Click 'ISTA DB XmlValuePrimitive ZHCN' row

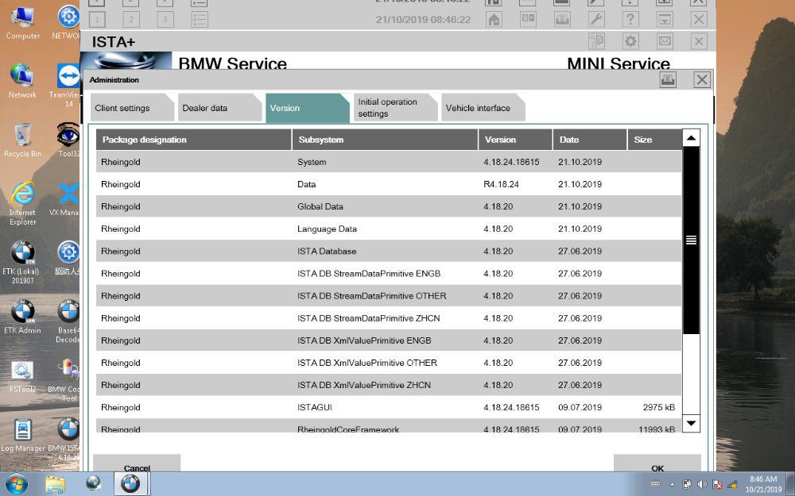tap(389, 385)
